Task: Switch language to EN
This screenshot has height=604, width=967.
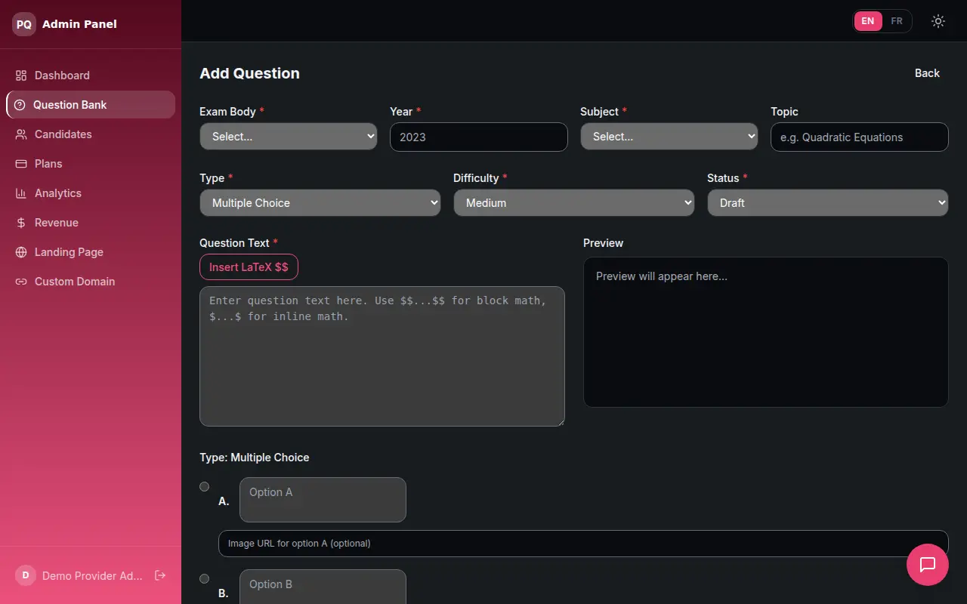Action: pyautogui.click(x=868, y=21)
